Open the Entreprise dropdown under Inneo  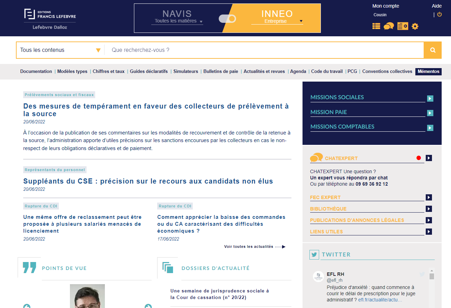277,21
